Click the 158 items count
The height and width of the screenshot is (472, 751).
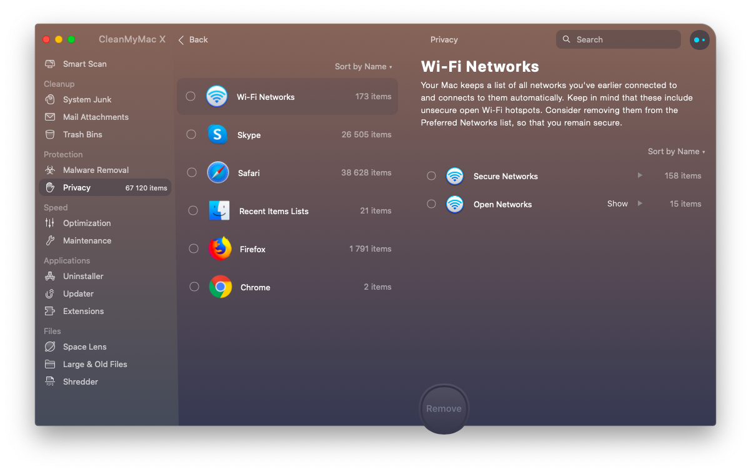[x=683, y=175]
